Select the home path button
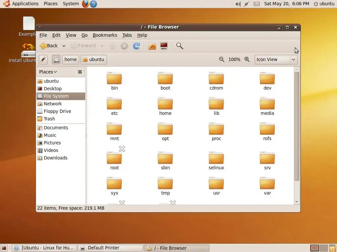This screenshot has height=252, width=337. coord(70,59)
